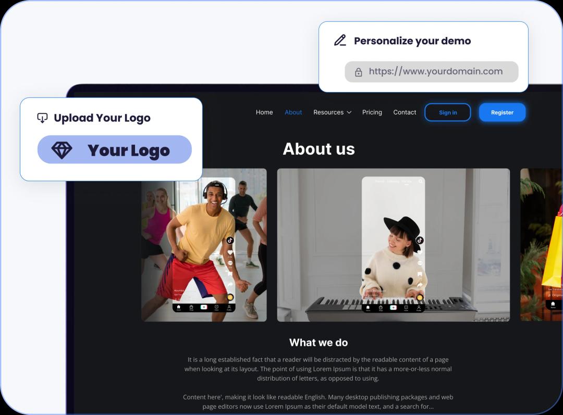This screenshot has width=563, height=415.
Task: Open the Inbox icon in the phone's bottom bar
Action: point(406,308)
